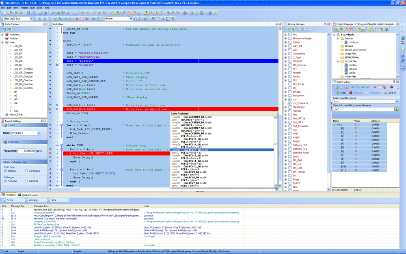Click the refresh icon in Library Manager toolbar
This screenshot has height=254, width=406.
click(288, 29)
